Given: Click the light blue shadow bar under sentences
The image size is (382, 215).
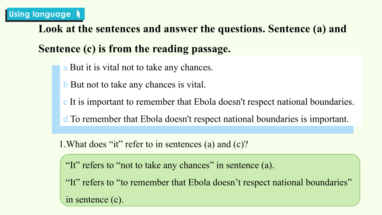Looking at the screenshot, I should [203, 130].
